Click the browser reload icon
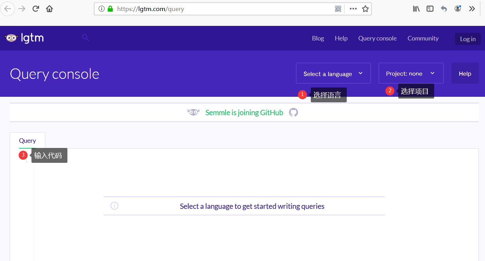The image size is (485, 261). [x=36, y=9]
